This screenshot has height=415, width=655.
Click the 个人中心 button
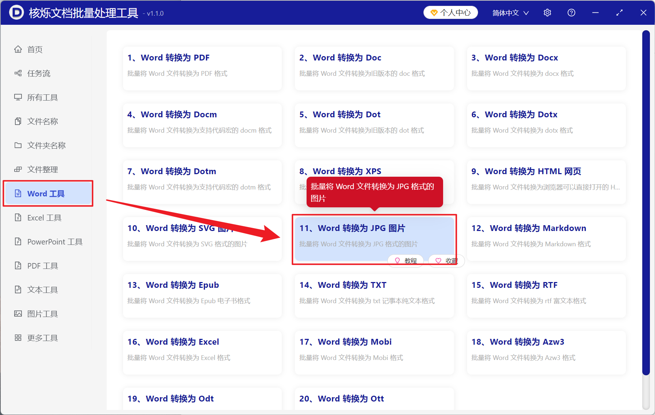(x=450, y=12)
